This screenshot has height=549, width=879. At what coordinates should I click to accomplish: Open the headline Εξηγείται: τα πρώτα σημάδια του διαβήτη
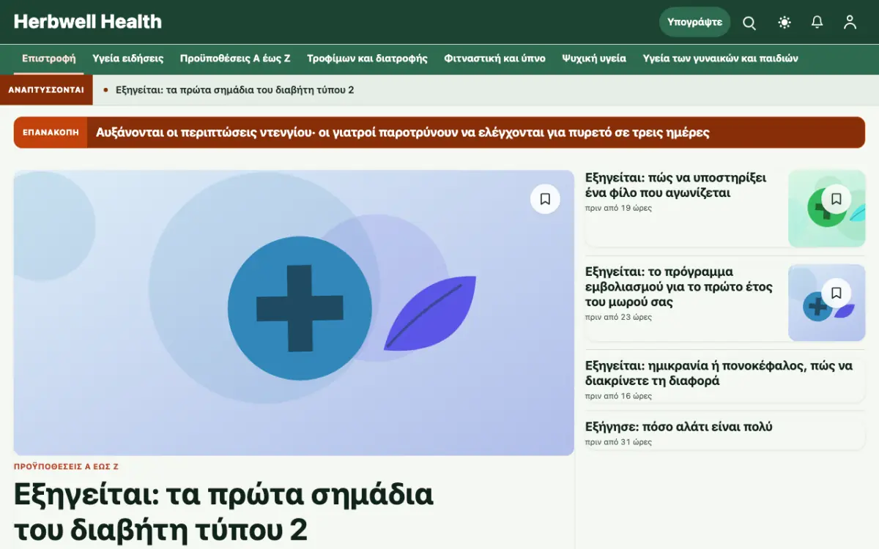coord(223,512)
